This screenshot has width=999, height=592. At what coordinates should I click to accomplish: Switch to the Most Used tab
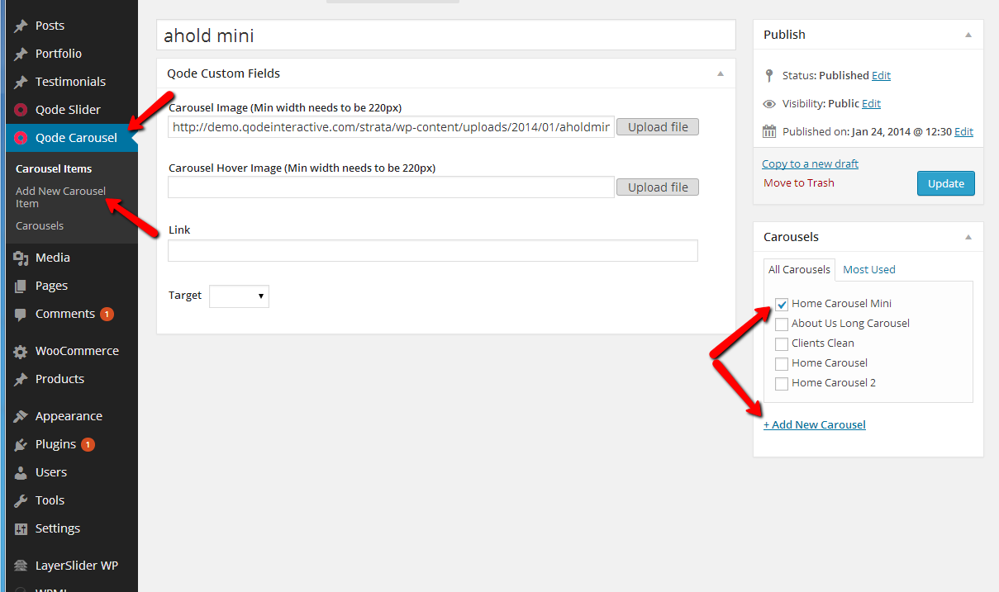click(868, 269)
